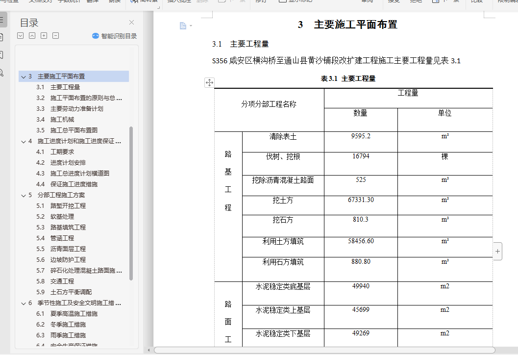Click the quantity cell 9595.2
Image resolution: width=518 pixels, height=355 pixels.
(361, 142)
